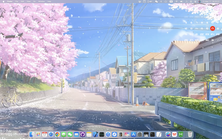Image resolution: width=222 pixels, height=139 pixels.
Task: Open Calculator from the Dock
Action: click(x=121, y=134)
